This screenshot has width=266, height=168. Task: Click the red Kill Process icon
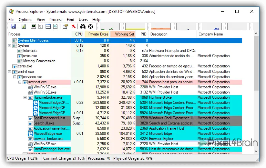(74, 26)
